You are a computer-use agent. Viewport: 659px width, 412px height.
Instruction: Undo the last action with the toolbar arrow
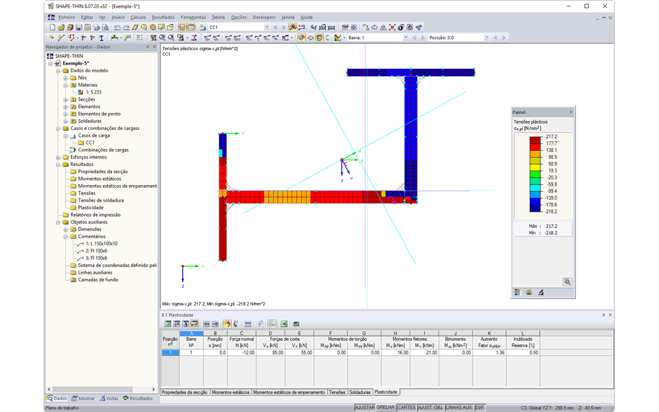tap(117, 27)
